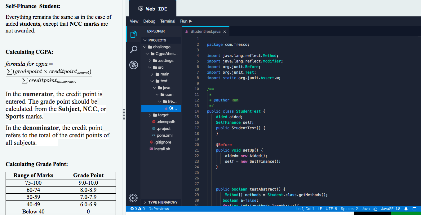This screenshot has height=215, width=421.
Task: Open the Debug (bug) icon in the sidebar
Action: 133,65
